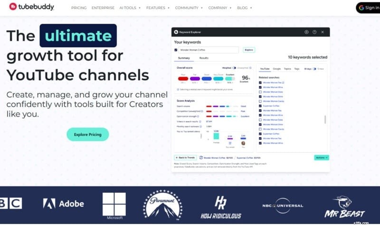Image resolution: width=380 pixels, height=226 pixels.
Task: Click the red Poor score pill
Action: [183, 79]
